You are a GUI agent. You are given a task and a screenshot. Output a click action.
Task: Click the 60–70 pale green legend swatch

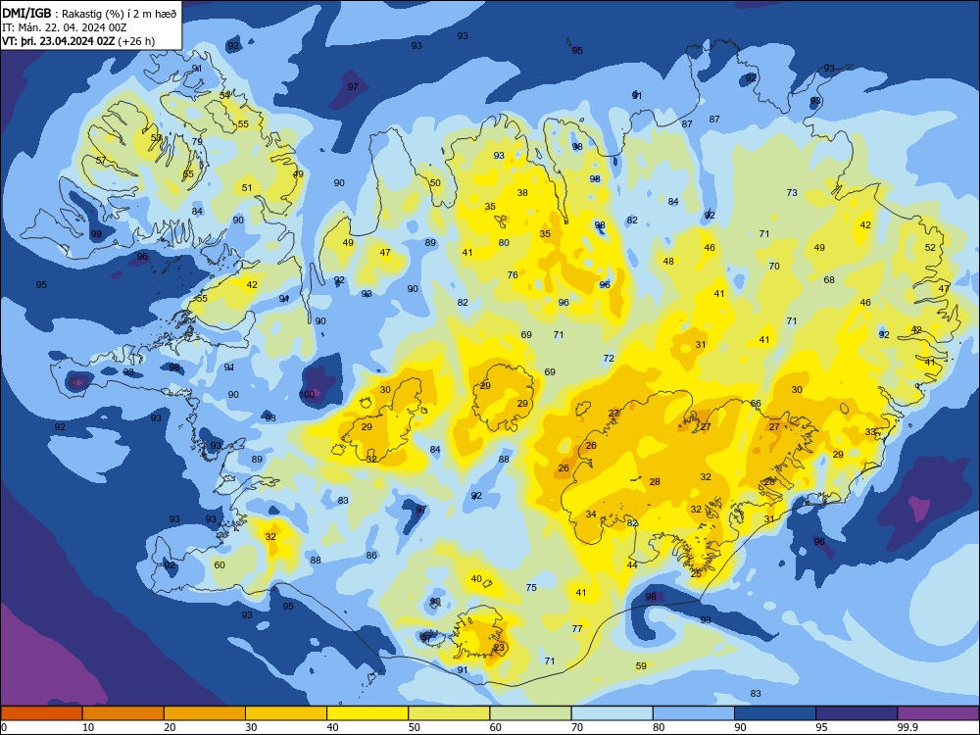(530, 713)
